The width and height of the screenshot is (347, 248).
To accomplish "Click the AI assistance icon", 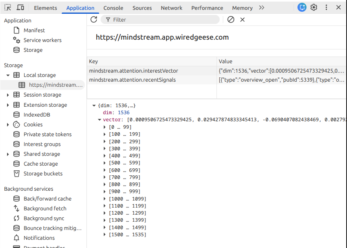I will [302, 7].
